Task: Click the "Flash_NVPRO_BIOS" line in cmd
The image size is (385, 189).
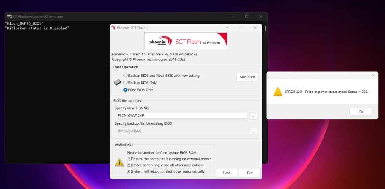Action: point(24,23)
